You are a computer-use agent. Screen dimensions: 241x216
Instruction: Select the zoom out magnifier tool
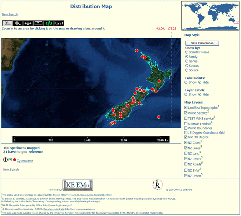(x=17, y=23)
